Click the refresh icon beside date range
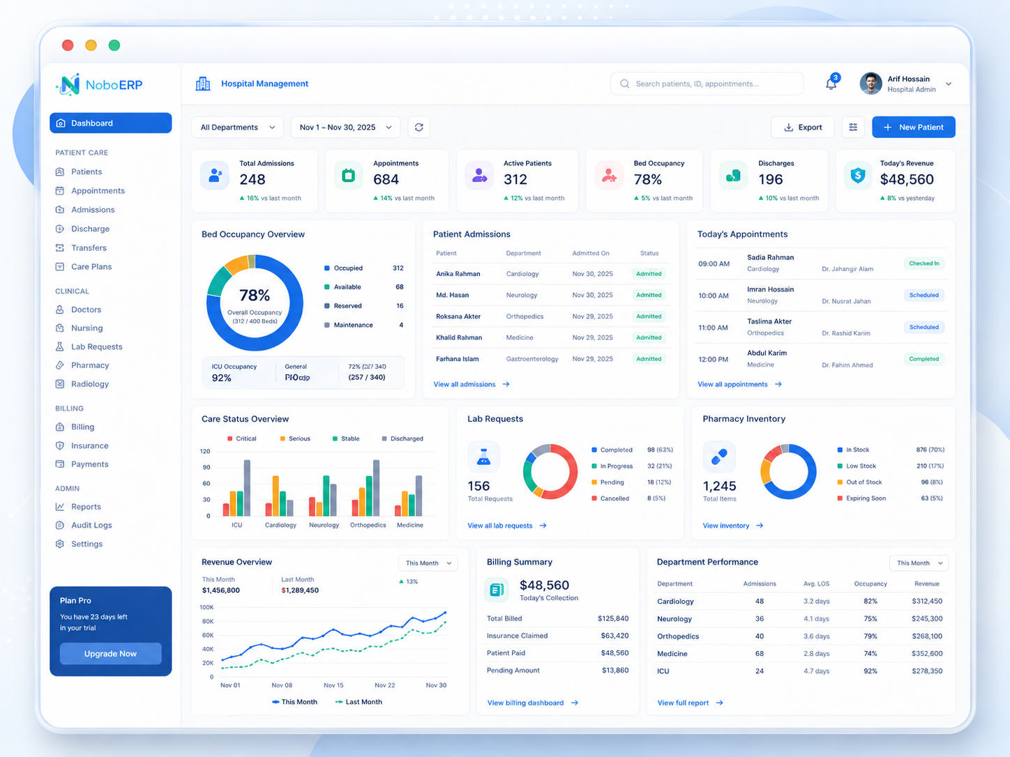1010x757 pixels. pyautogui.click(x=419, y=127)
